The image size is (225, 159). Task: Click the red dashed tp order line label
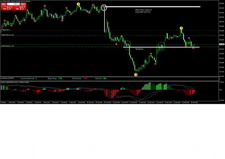[x=5, y=30]
